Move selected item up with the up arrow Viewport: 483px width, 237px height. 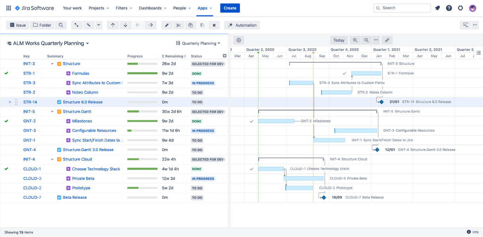coord(113,25)
